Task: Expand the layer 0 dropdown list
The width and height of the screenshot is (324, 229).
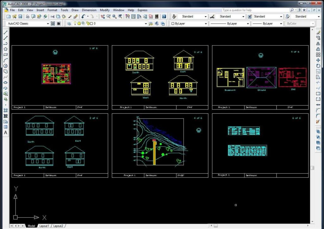Action: tap(146, 23)
